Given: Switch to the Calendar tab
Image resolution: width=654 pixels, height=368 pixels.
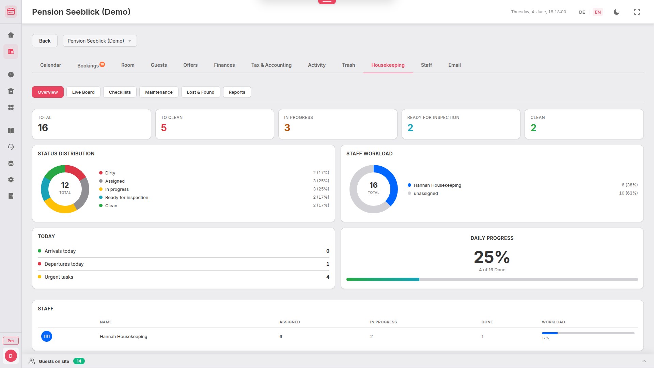Looking at the screenshot, I should (50, 65).
